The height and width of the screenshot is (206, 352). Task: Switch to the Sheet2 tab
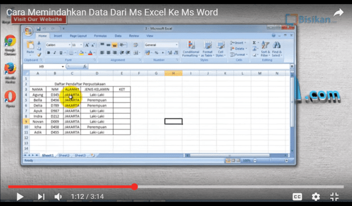click(64, 155)
